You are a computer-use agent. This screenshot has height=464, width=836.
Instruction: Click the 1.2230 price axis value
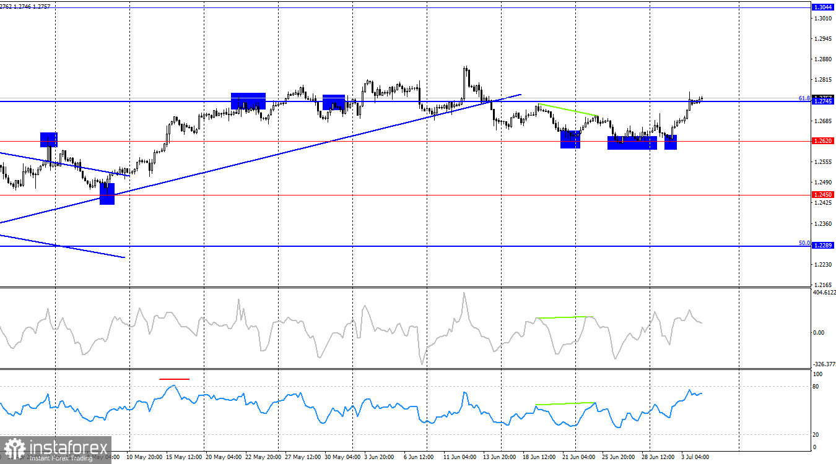coord(823,264)
